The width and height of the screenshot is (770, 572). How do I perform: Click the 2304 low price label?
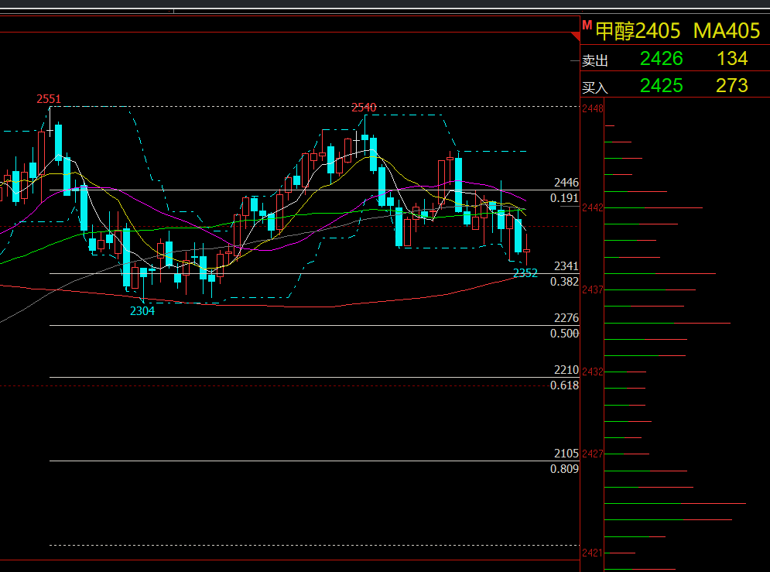(142, 311)
